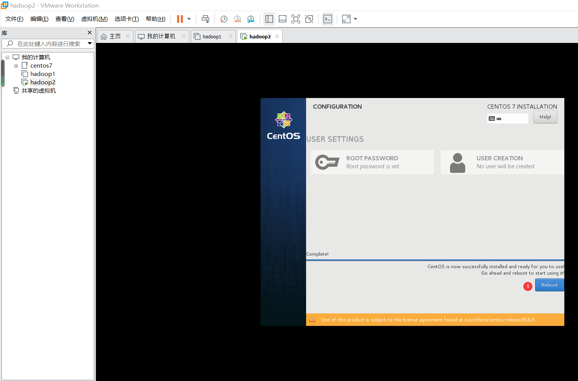This screenshot has height=381, width=578.
Task: Open the 虚拟机(M) menu
Action: coord(95,19)
